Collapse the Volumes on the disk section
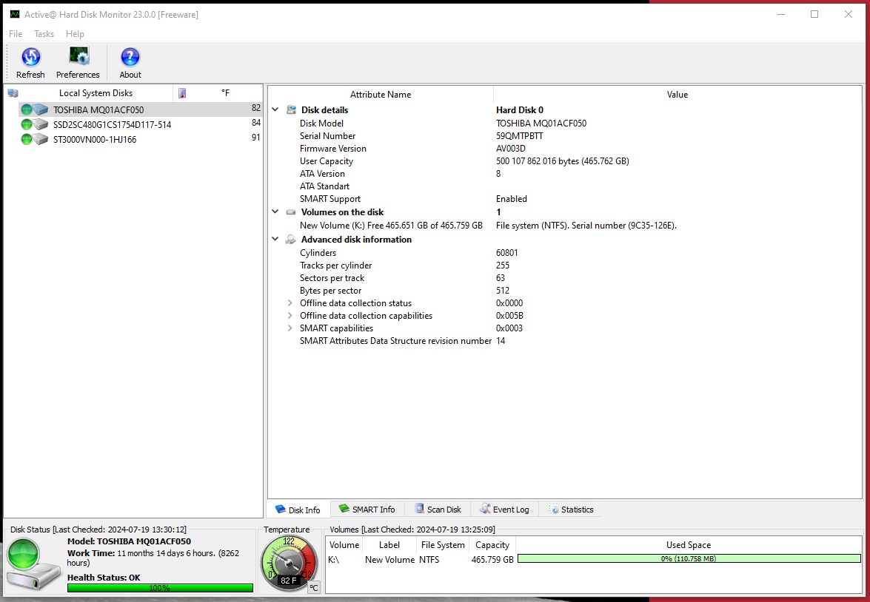The height and width of the screenshot is (602, 870). (275, 212)
